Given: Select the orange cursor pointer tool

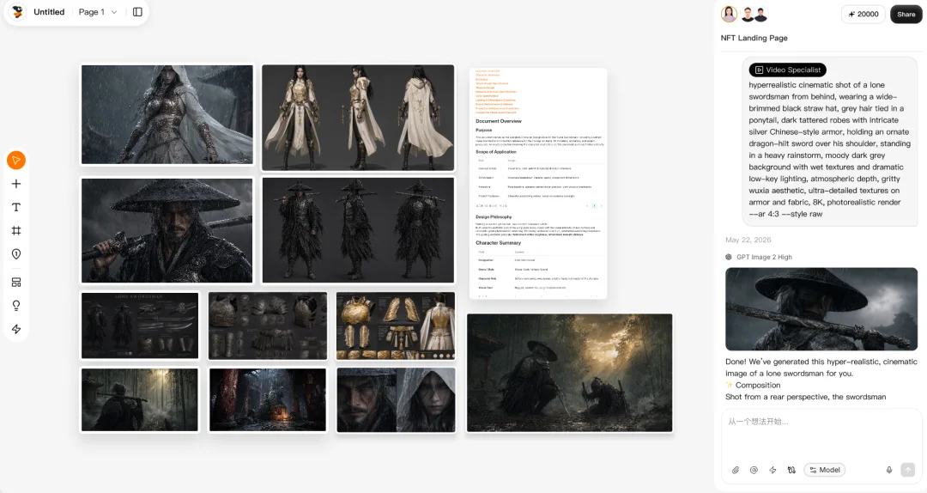Looking at the screenshot, I should pyautogui.click(x=16, y=161).
